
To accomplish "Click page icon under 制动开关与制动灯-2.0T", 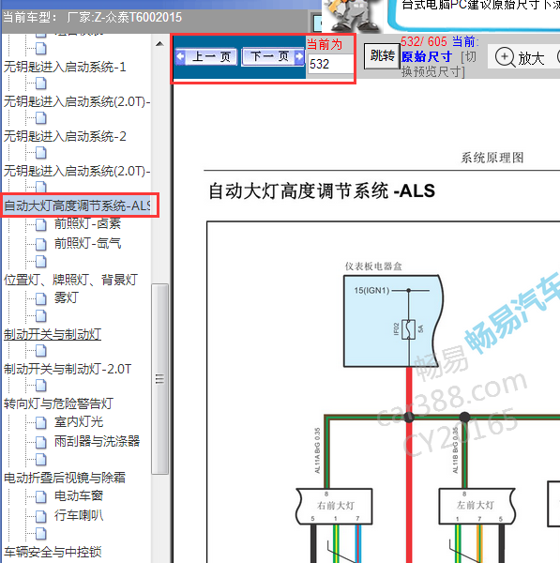I will point(41,386).
